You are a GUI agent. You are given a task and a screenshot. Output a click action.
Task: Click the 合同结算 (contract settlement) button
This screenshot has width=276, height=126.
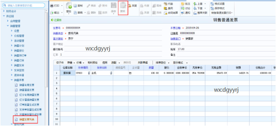171,13
